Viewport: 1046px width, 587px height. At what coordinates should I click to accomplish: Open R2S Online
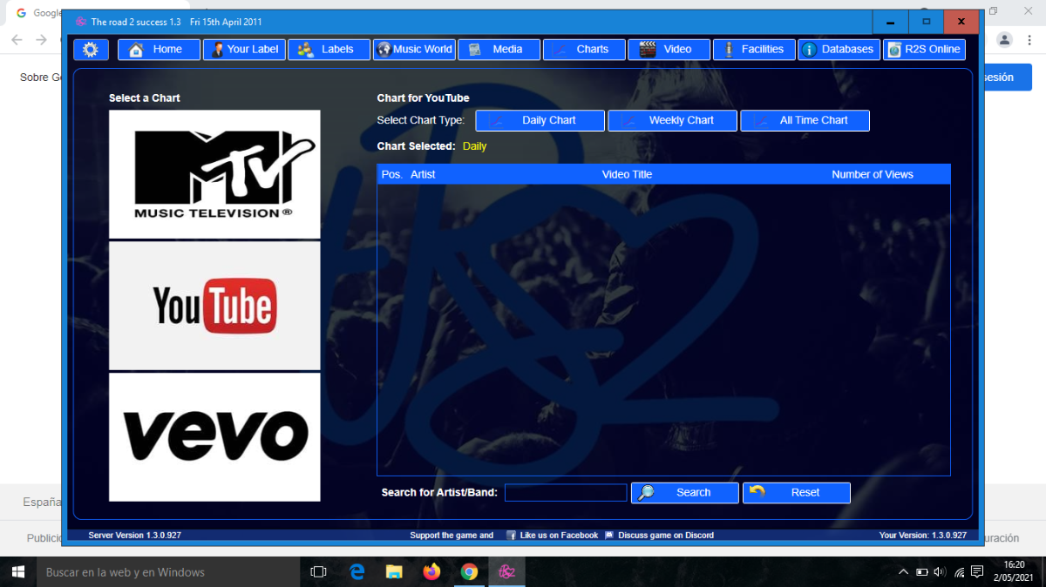[x=924, y=50]
